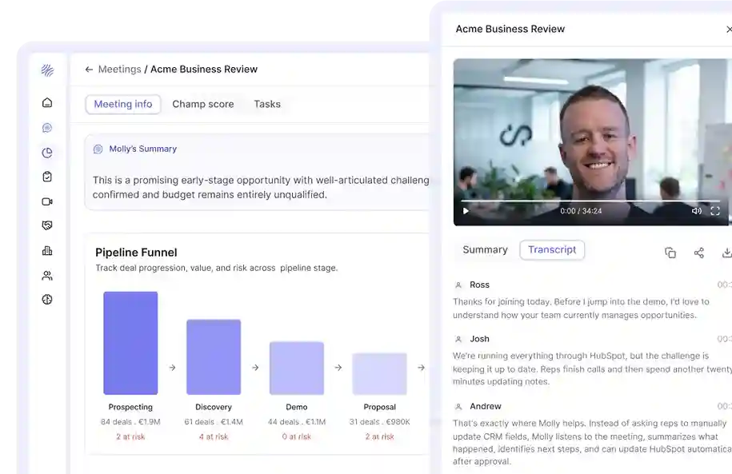This screenshot has height=474, width=732.
Task: Copy the transcript with the copy icon
Action: pos(670,253)
